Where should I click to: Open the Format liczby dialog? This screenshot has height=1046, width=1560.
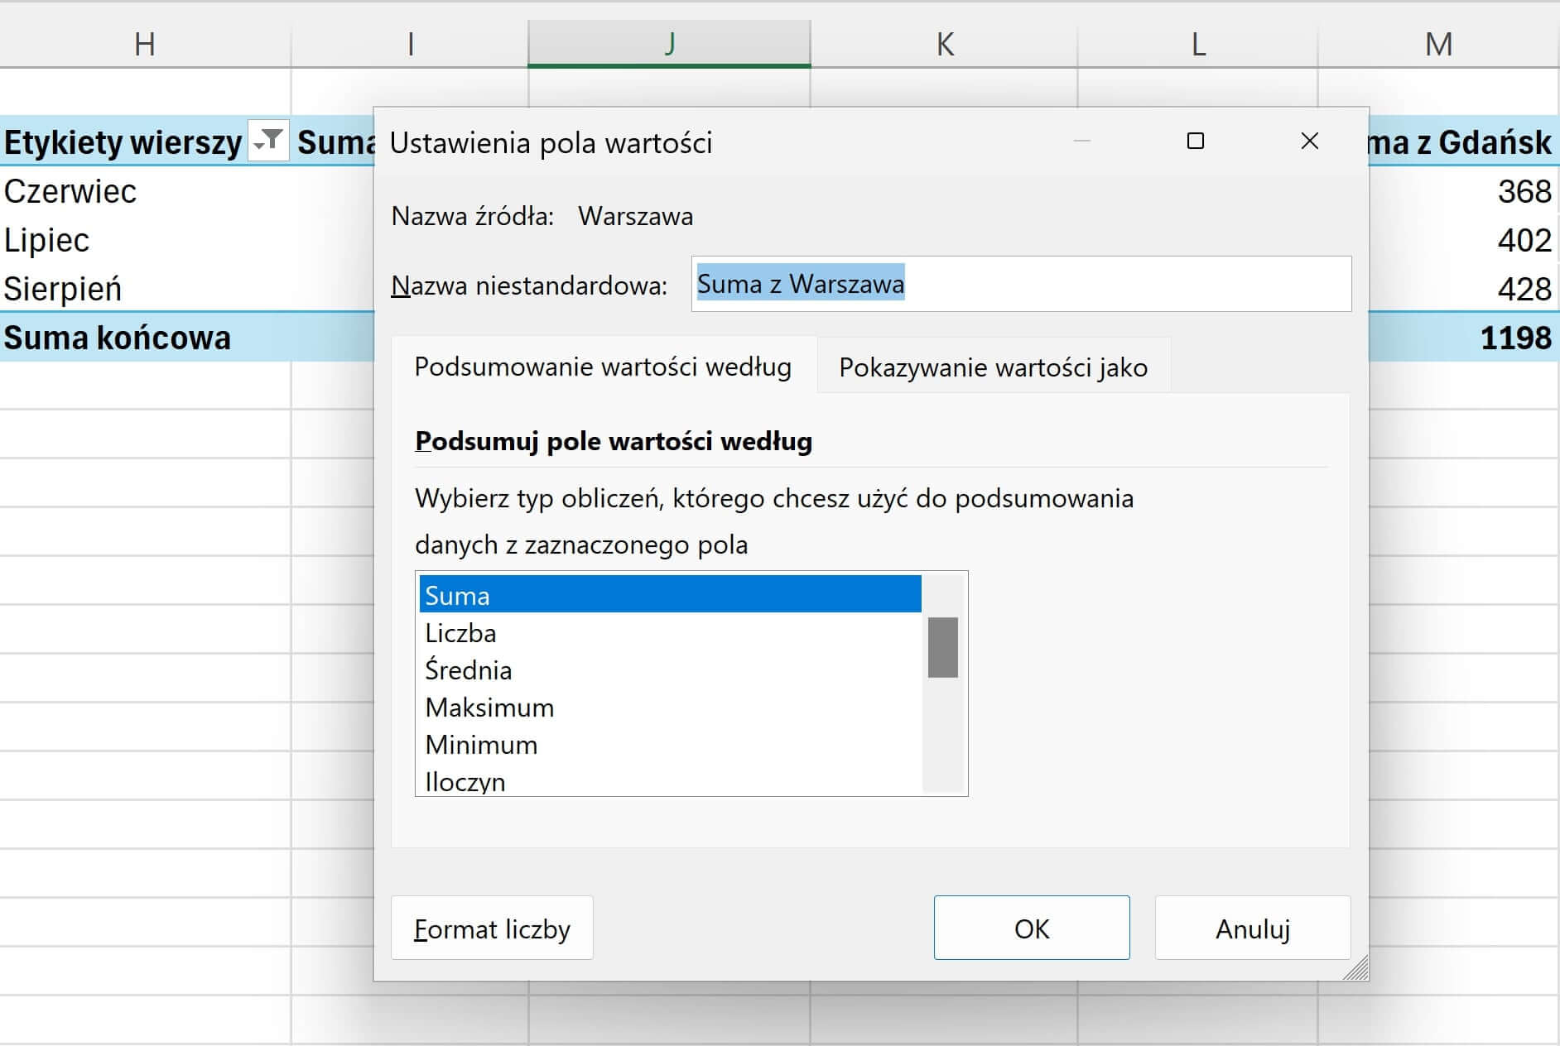pyautogui.click(x=492, y=928)
